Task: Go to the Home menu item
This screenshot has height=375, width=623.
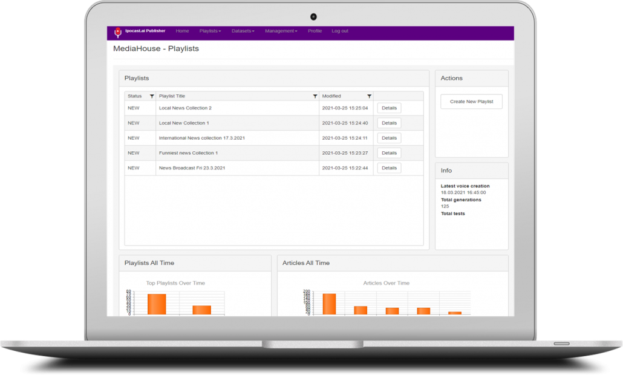Action: click(182, 31)
